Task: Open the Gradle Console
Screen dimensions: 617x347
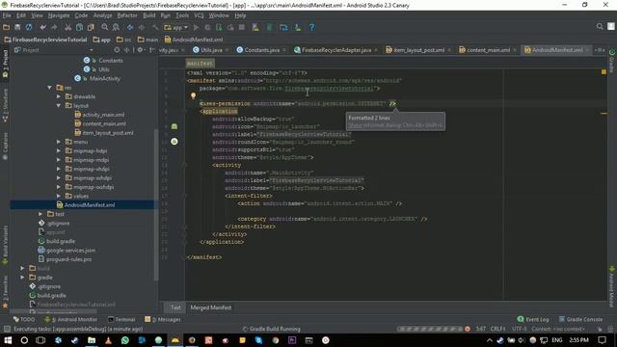Action: coord(580,319)
